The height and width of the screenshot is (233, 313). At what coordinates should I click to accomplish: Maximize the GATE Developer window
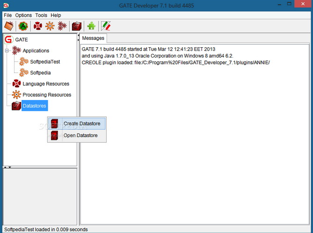pyautogui.click(x=289, y=4)
